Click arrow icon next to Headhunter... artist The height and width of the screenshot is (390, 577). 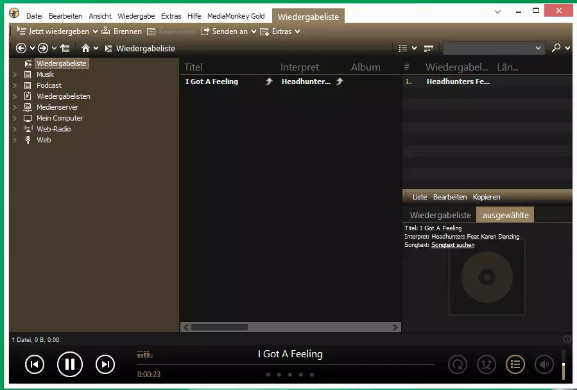point(340,81)
